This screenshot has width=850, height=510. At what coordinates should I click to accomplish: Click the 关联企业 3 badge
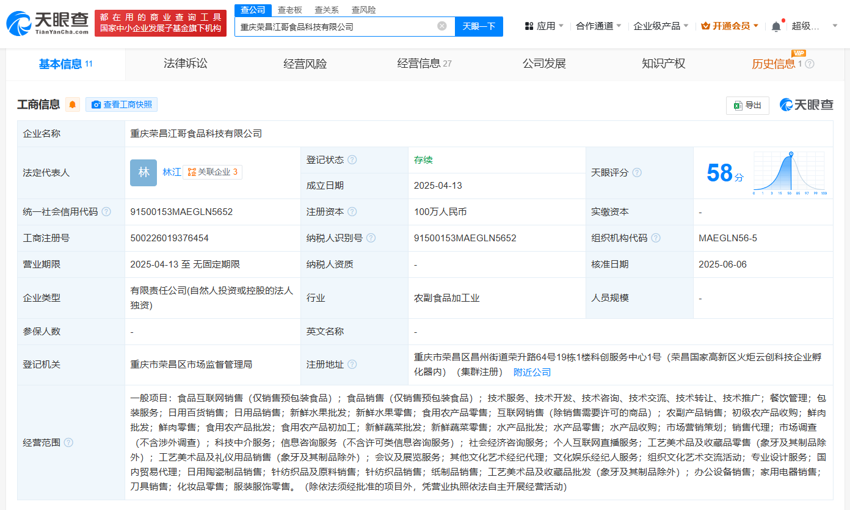(x=212, y=172)
